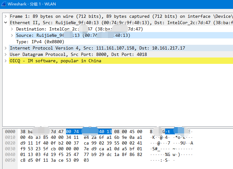The height and width of the screenshot is (169, 233).
Task: Click the window title Wireshark · 分组 1 · WLAN
Action: point(32,4)
